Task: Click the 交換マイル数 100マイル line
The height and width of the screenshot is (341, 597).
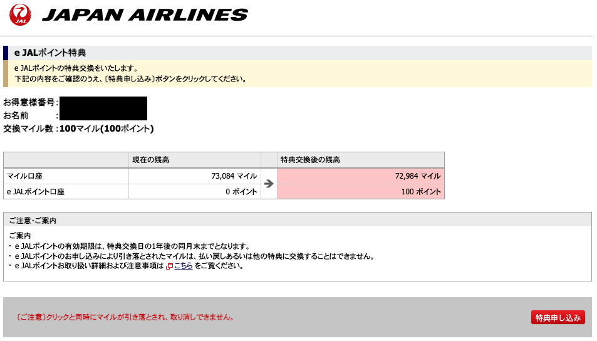Action: [x=78, y=129]
